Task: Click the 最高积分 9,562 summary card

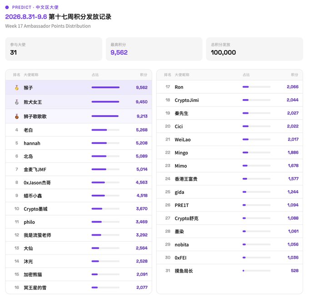Action: tap(154, 49)
